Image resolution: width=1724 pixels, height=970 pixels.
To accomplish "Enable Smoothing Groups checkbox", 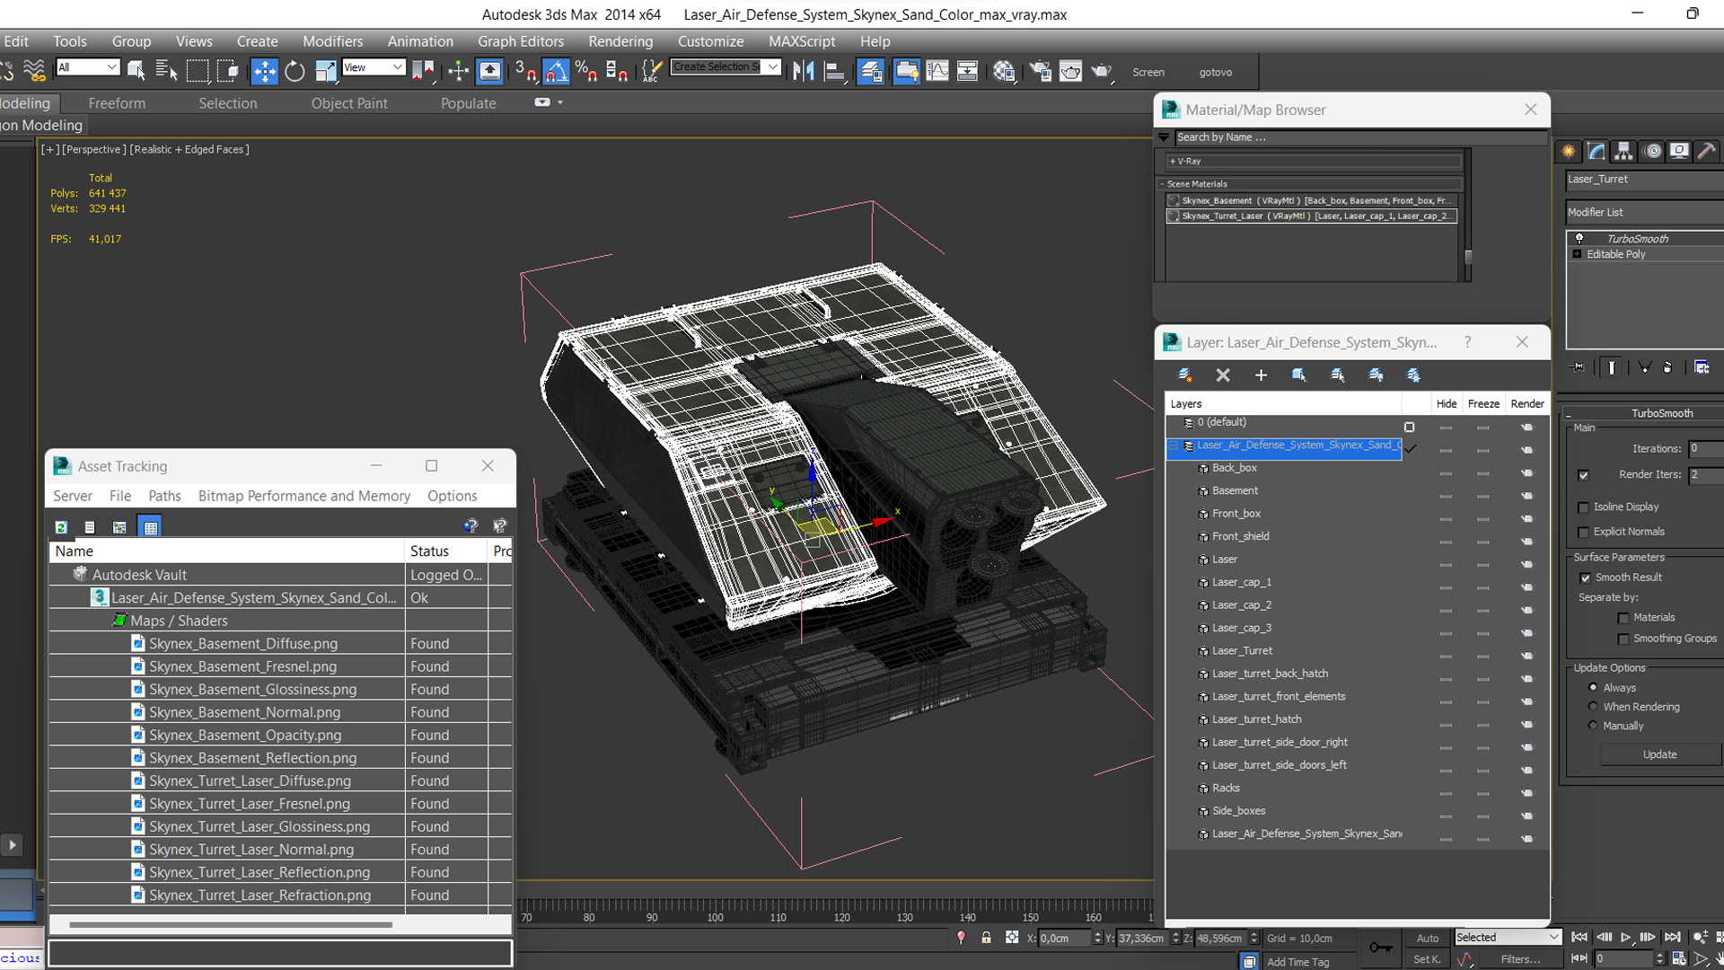I will [1623, 639].
